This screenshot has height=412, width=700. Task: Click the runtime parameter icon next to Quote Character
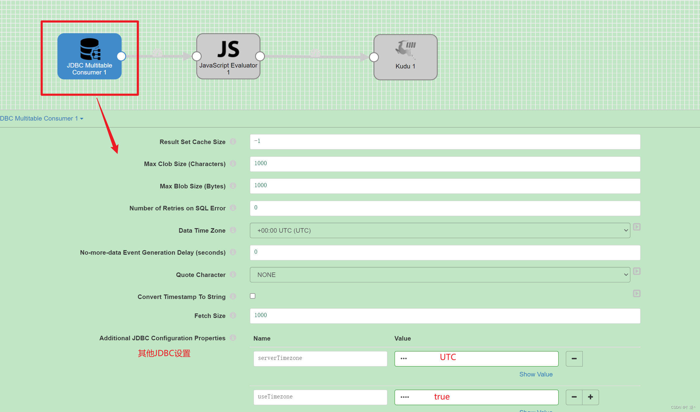tap(637, 271)
